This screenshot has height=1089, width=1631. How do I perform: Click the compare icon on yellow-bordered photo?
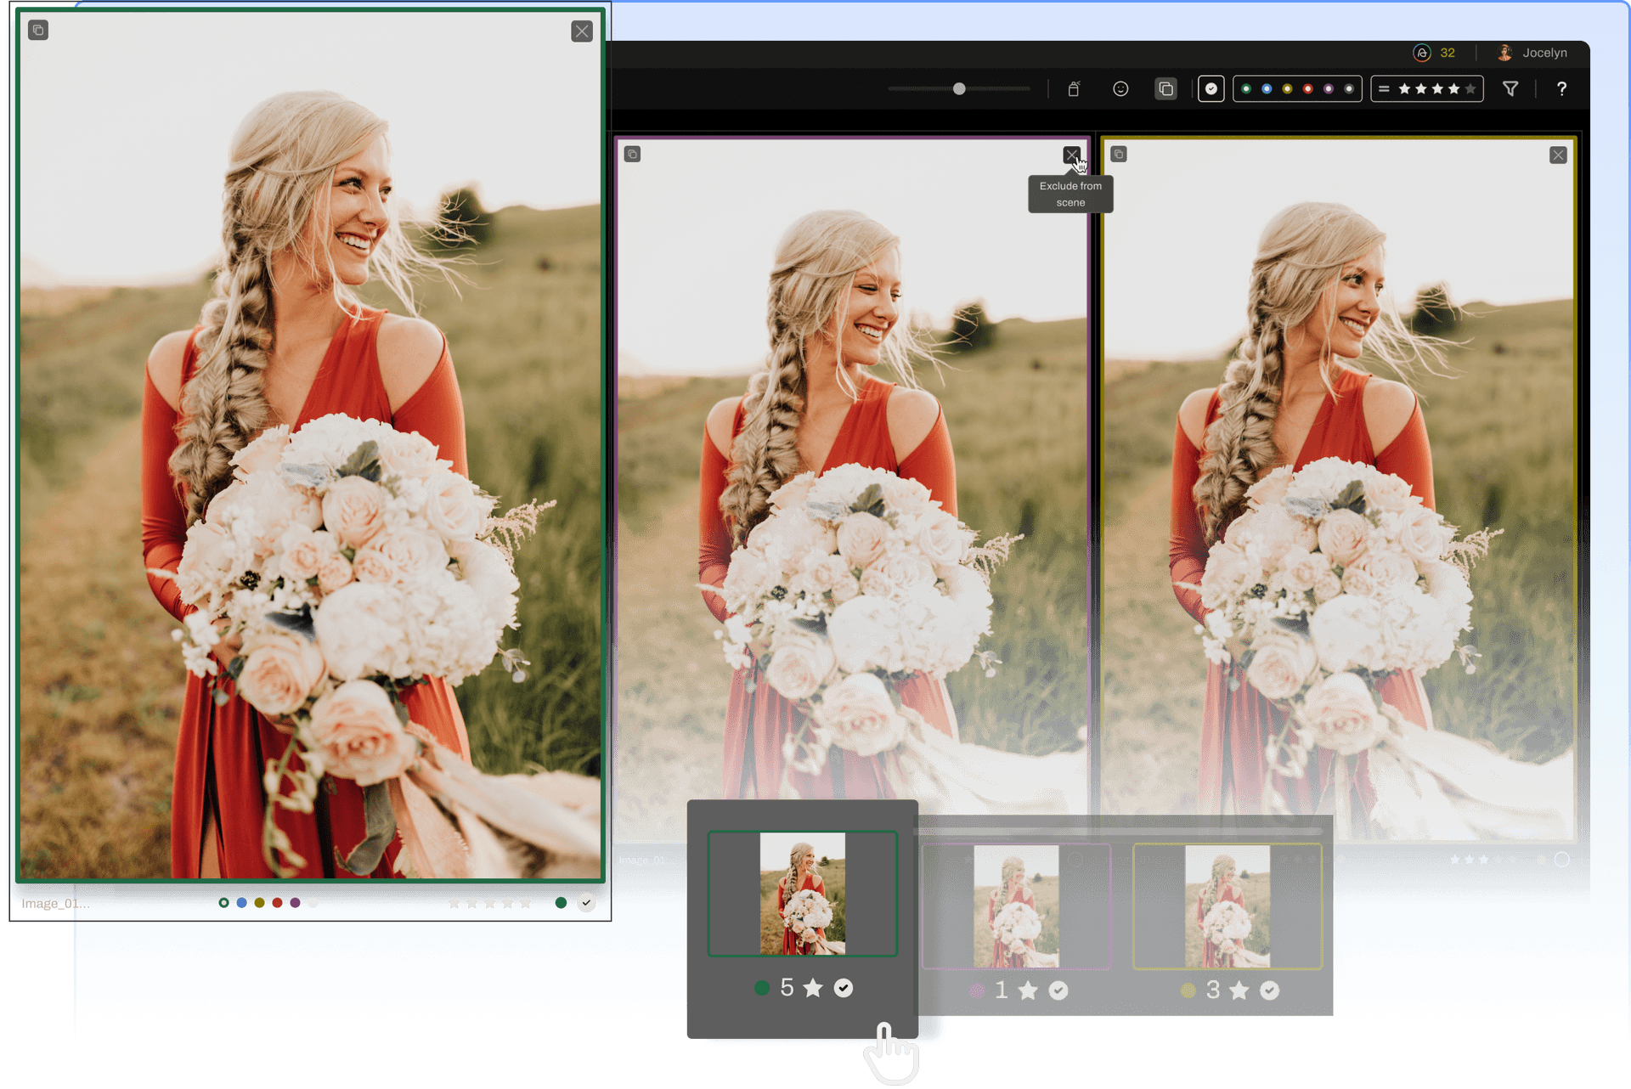1119,155
